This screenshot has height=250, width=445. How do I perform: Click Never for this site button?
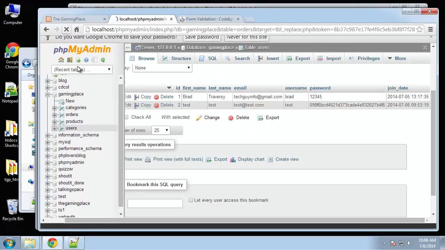click(x=247, y=37)
